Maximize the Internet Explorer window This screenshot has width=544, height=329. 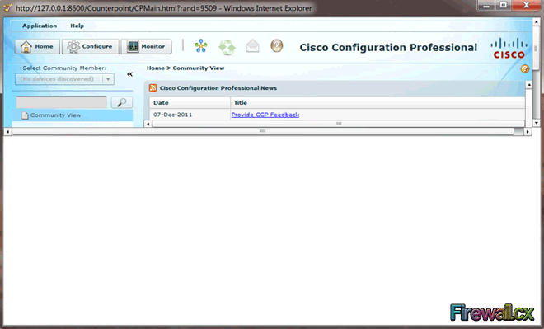pyautogui.click(x=503, y=5)
